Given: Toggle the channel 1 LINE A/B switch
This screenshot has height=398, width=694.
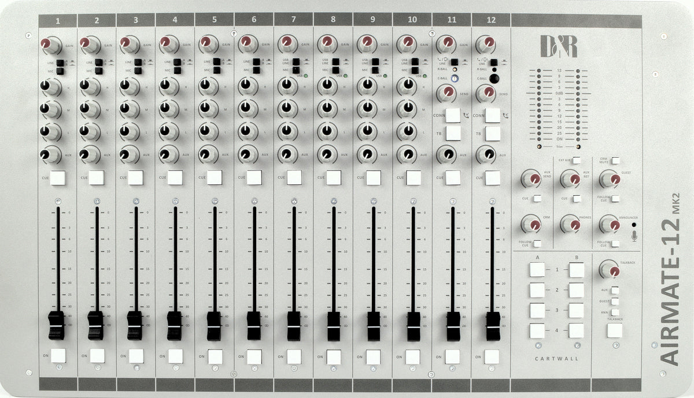Looking at the screenshot, I should click(x=59, y=62).
